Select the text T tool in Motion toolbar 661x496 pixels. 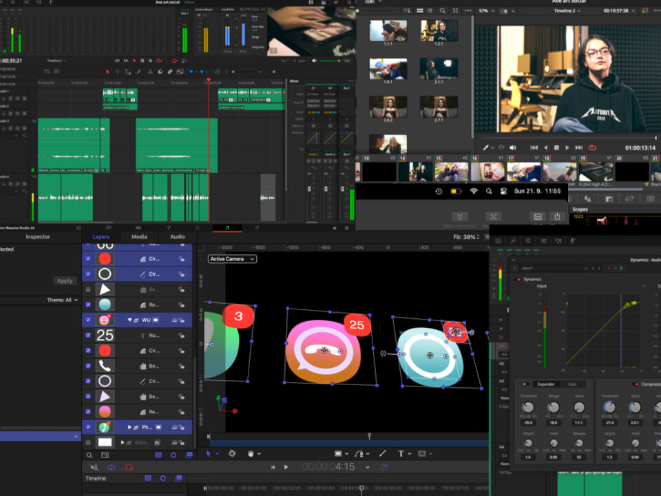pos(401,454)
